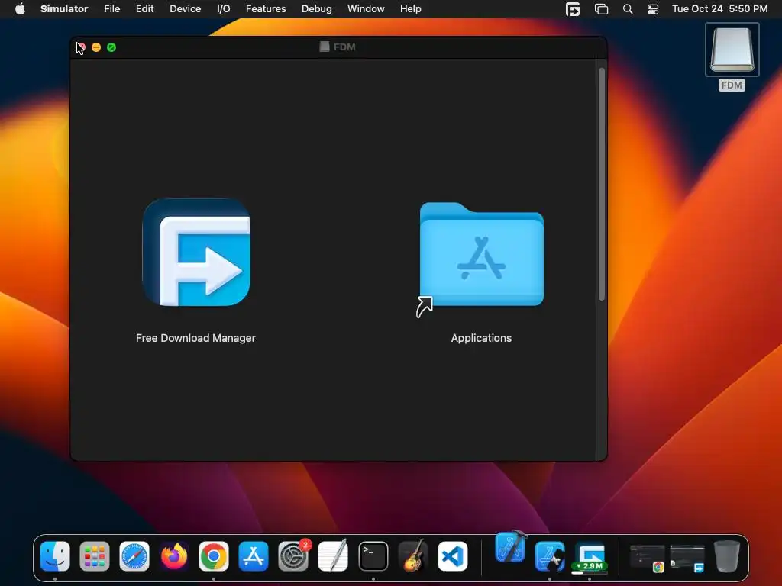782x586 pixels.
Task: Launch GarageBand from the Dock
Action: [x=413, y=556]
